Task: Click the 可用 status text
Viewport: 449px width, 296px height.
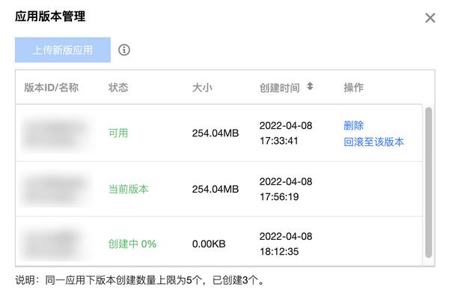Action: pos(118,133)
